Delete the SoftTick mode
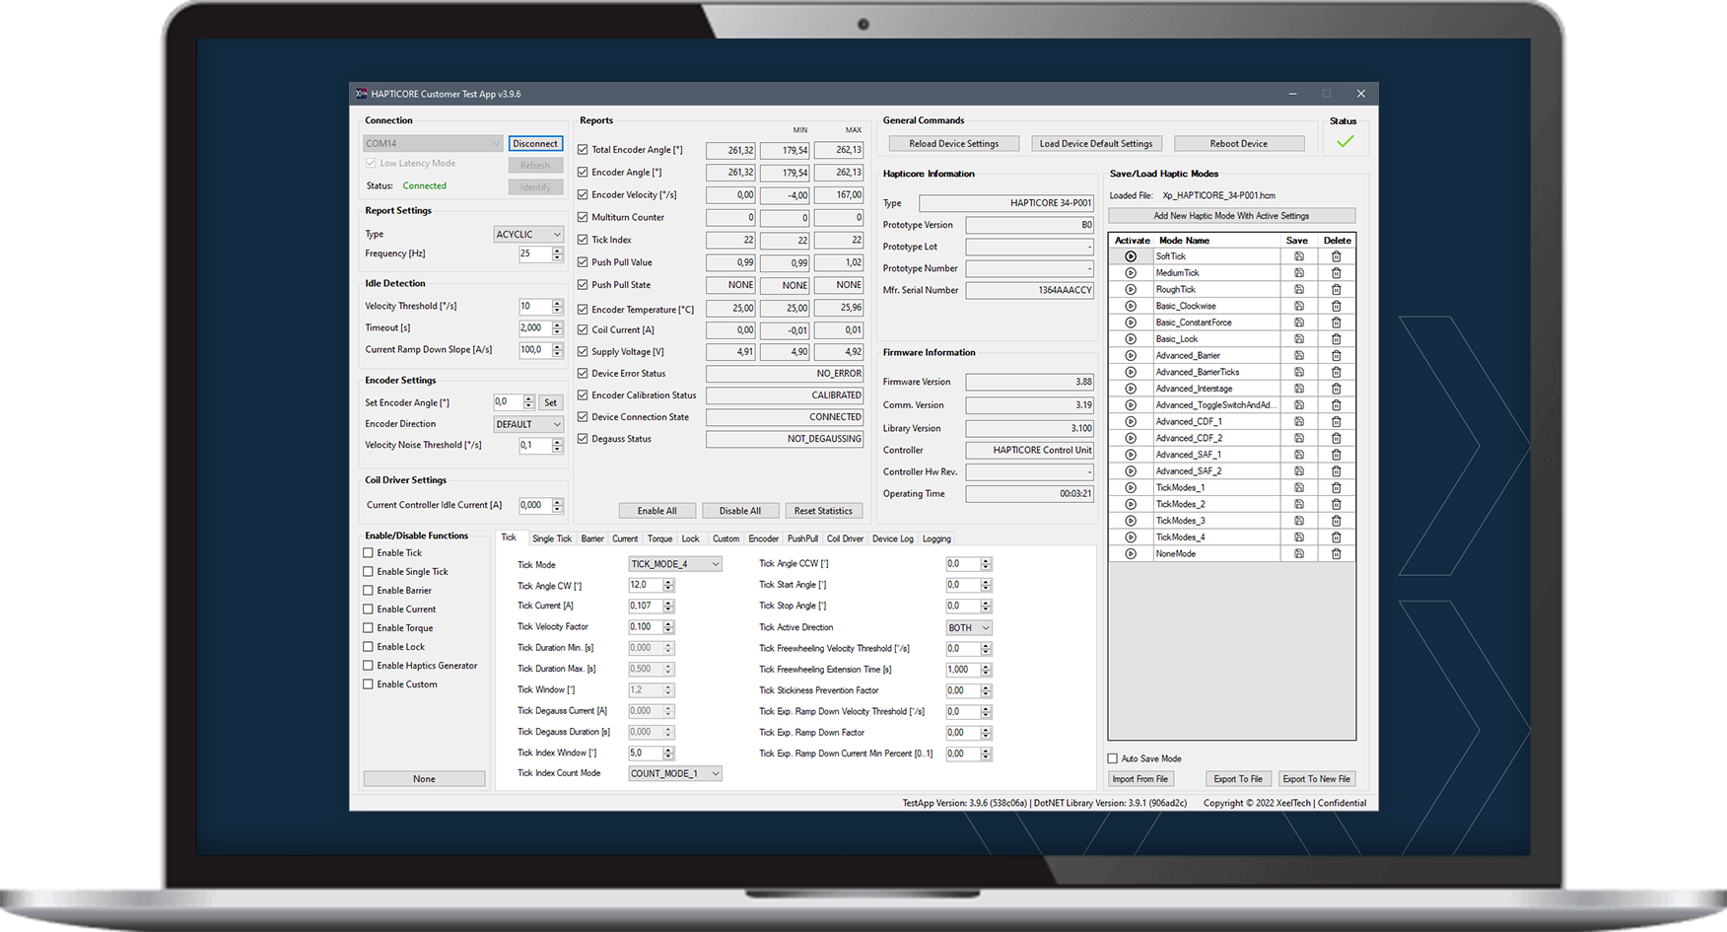The image size is (1727, 932). [x=1337, y=256]
